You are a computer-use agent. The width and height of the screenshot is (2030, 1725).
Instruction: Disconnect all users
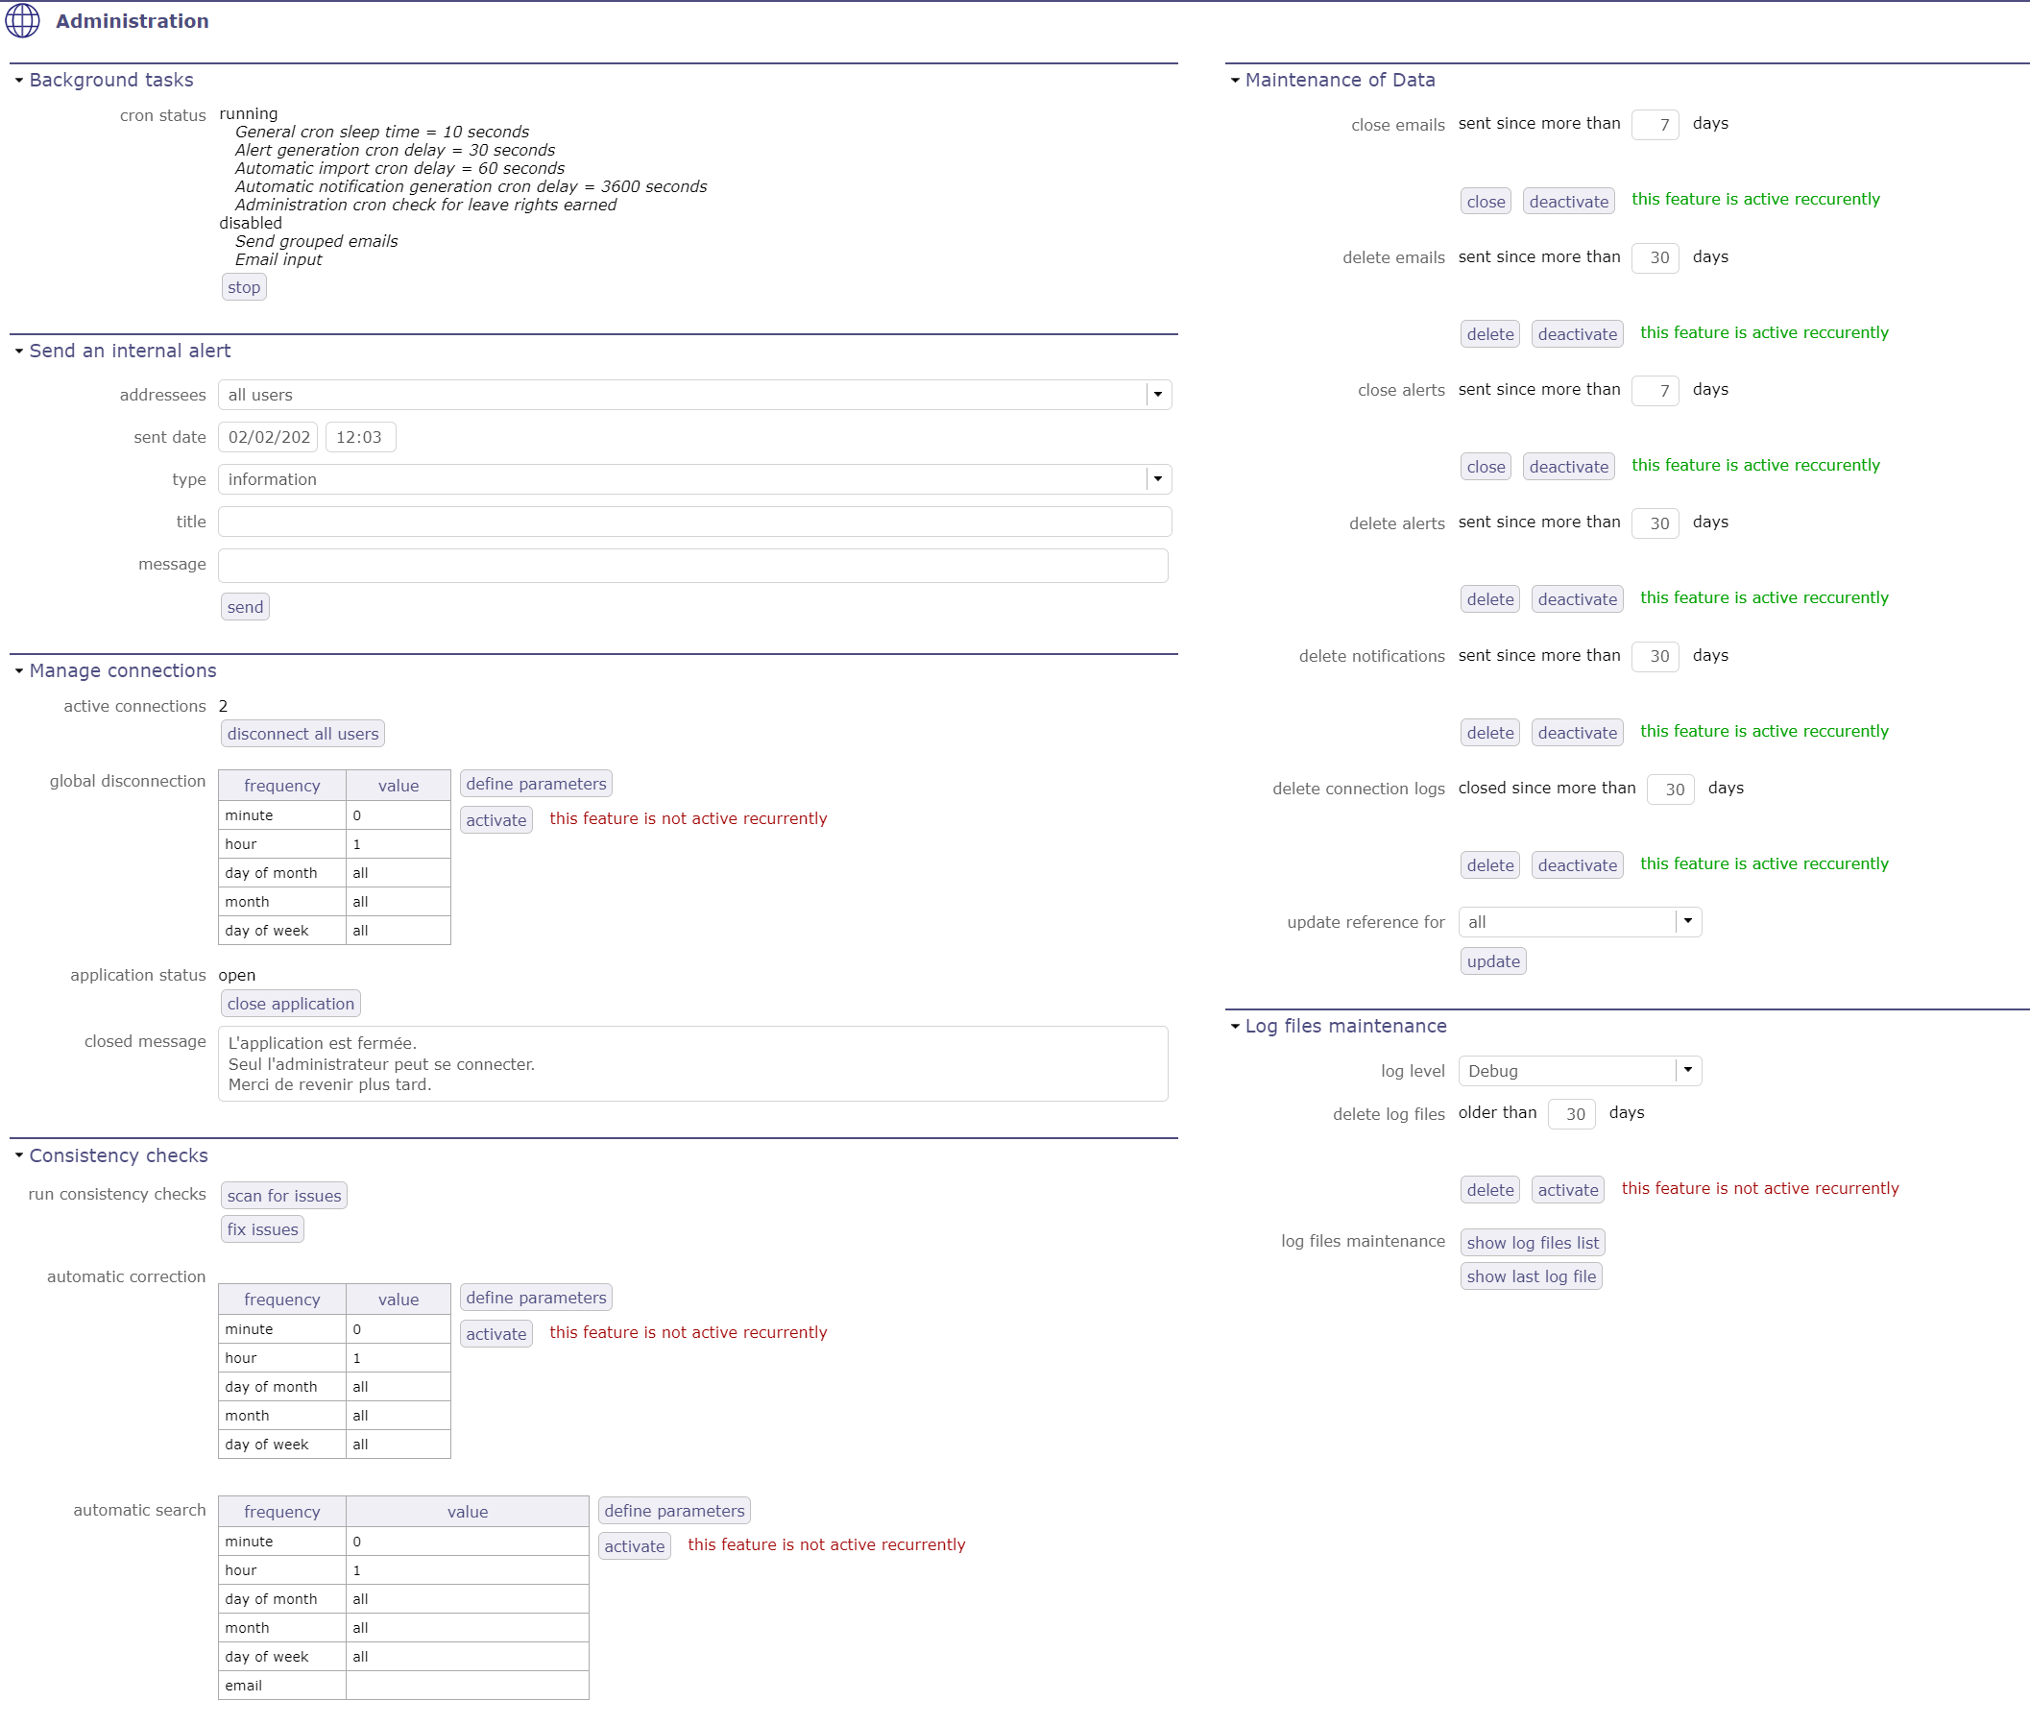pos(302,733)
